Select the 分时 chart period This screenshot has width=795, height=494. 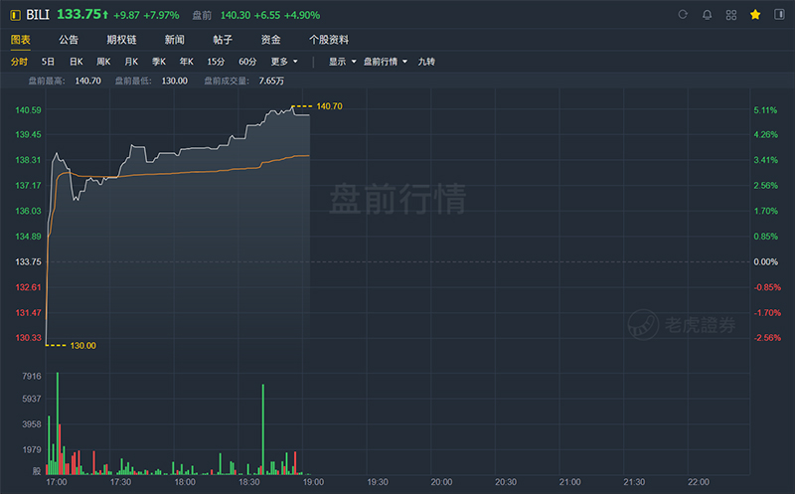[x=19, y=62]
